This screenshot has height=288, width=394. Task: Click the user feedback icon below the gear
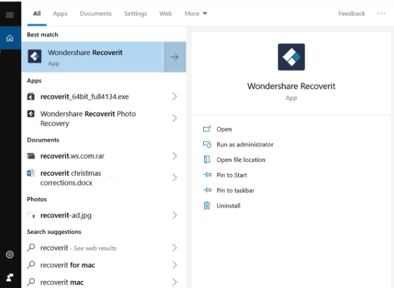(x=10, y=278)
